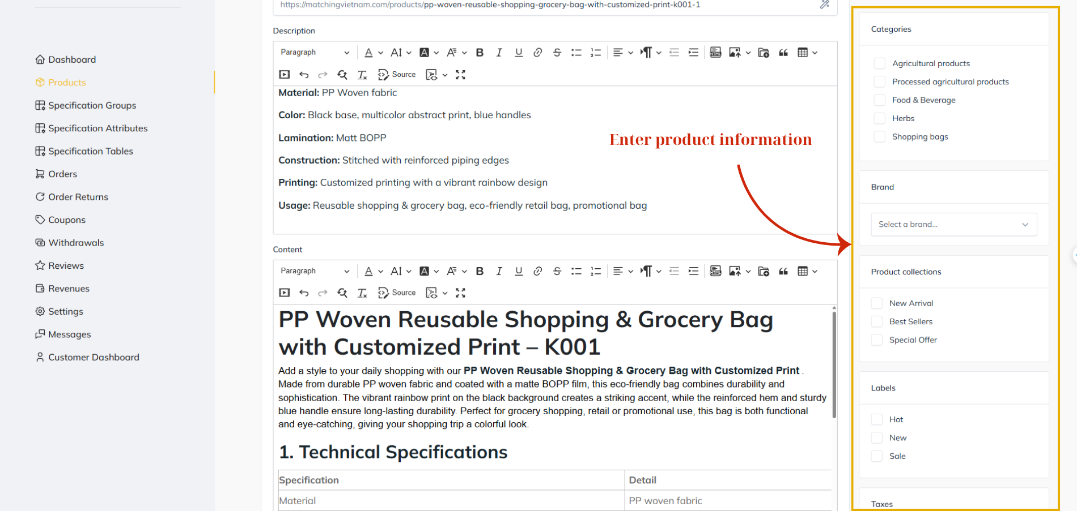Insert link using Description toolbar link icon
Screen dimensions: 1077x511
pyautogui.click(x=537, y=53)
